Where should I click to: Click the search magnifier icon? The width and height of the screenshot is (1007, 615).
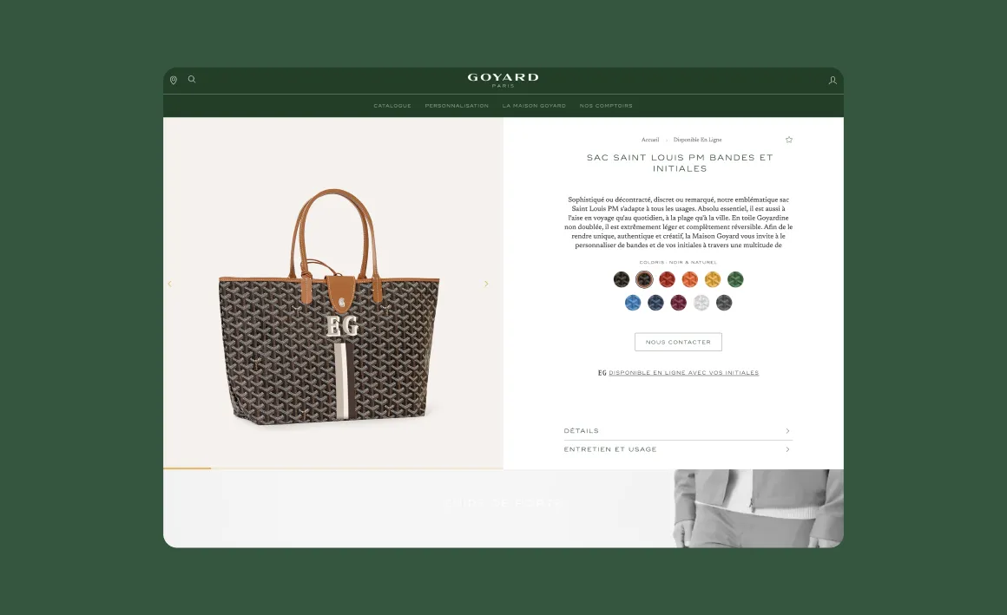[x=191, y=80]
